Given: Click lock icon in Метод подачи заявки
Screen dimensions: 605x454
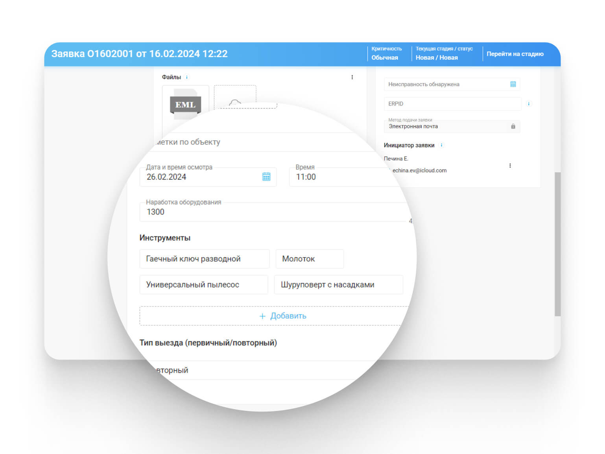Looking at the screenshot, I should coord(513,126).
